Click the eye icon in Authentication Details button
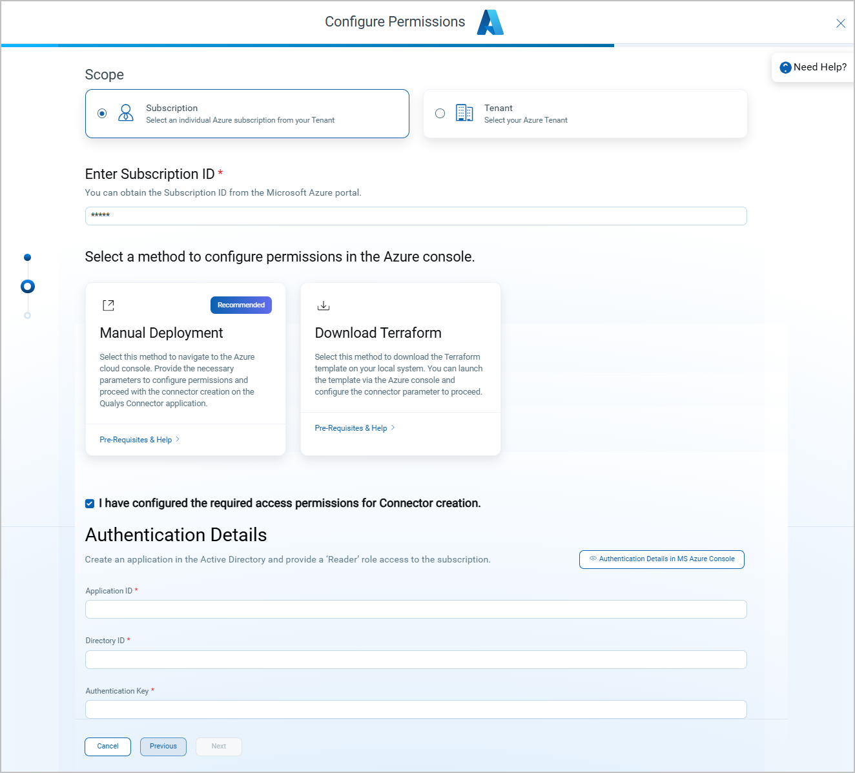 coord(593,559)
